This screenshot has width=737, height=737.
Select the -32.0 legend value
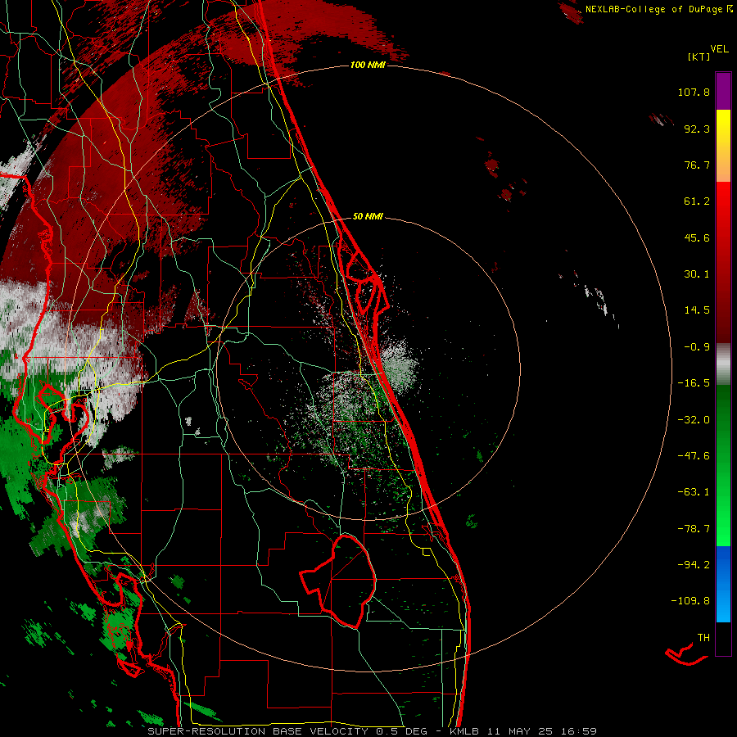pos(694,420)
